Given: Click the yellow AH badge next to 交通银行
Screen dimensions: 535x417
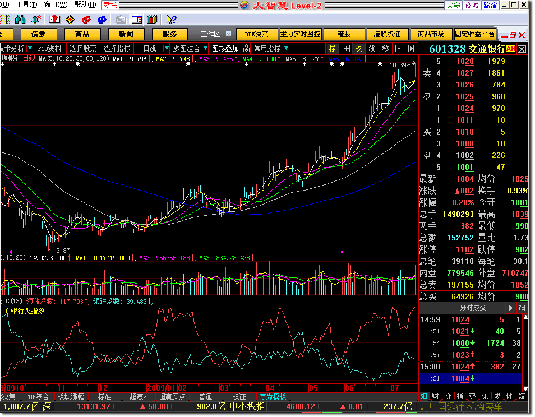Looking at the screenshot, I should pos(511,49).
